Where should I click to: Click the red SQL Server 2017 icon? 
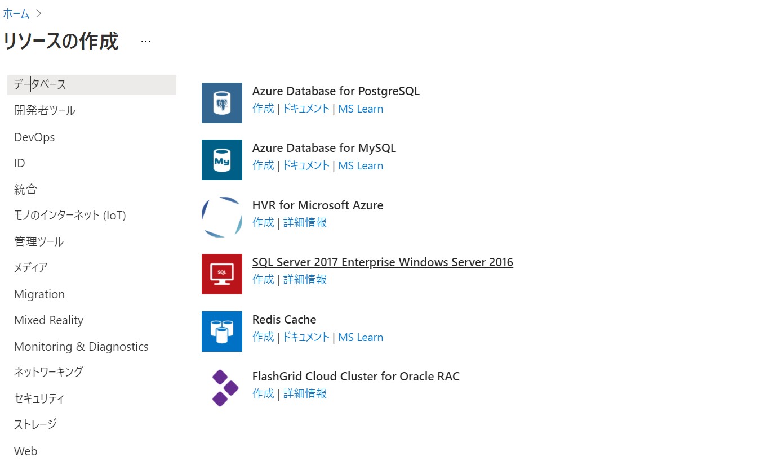[x=222, y=274]
